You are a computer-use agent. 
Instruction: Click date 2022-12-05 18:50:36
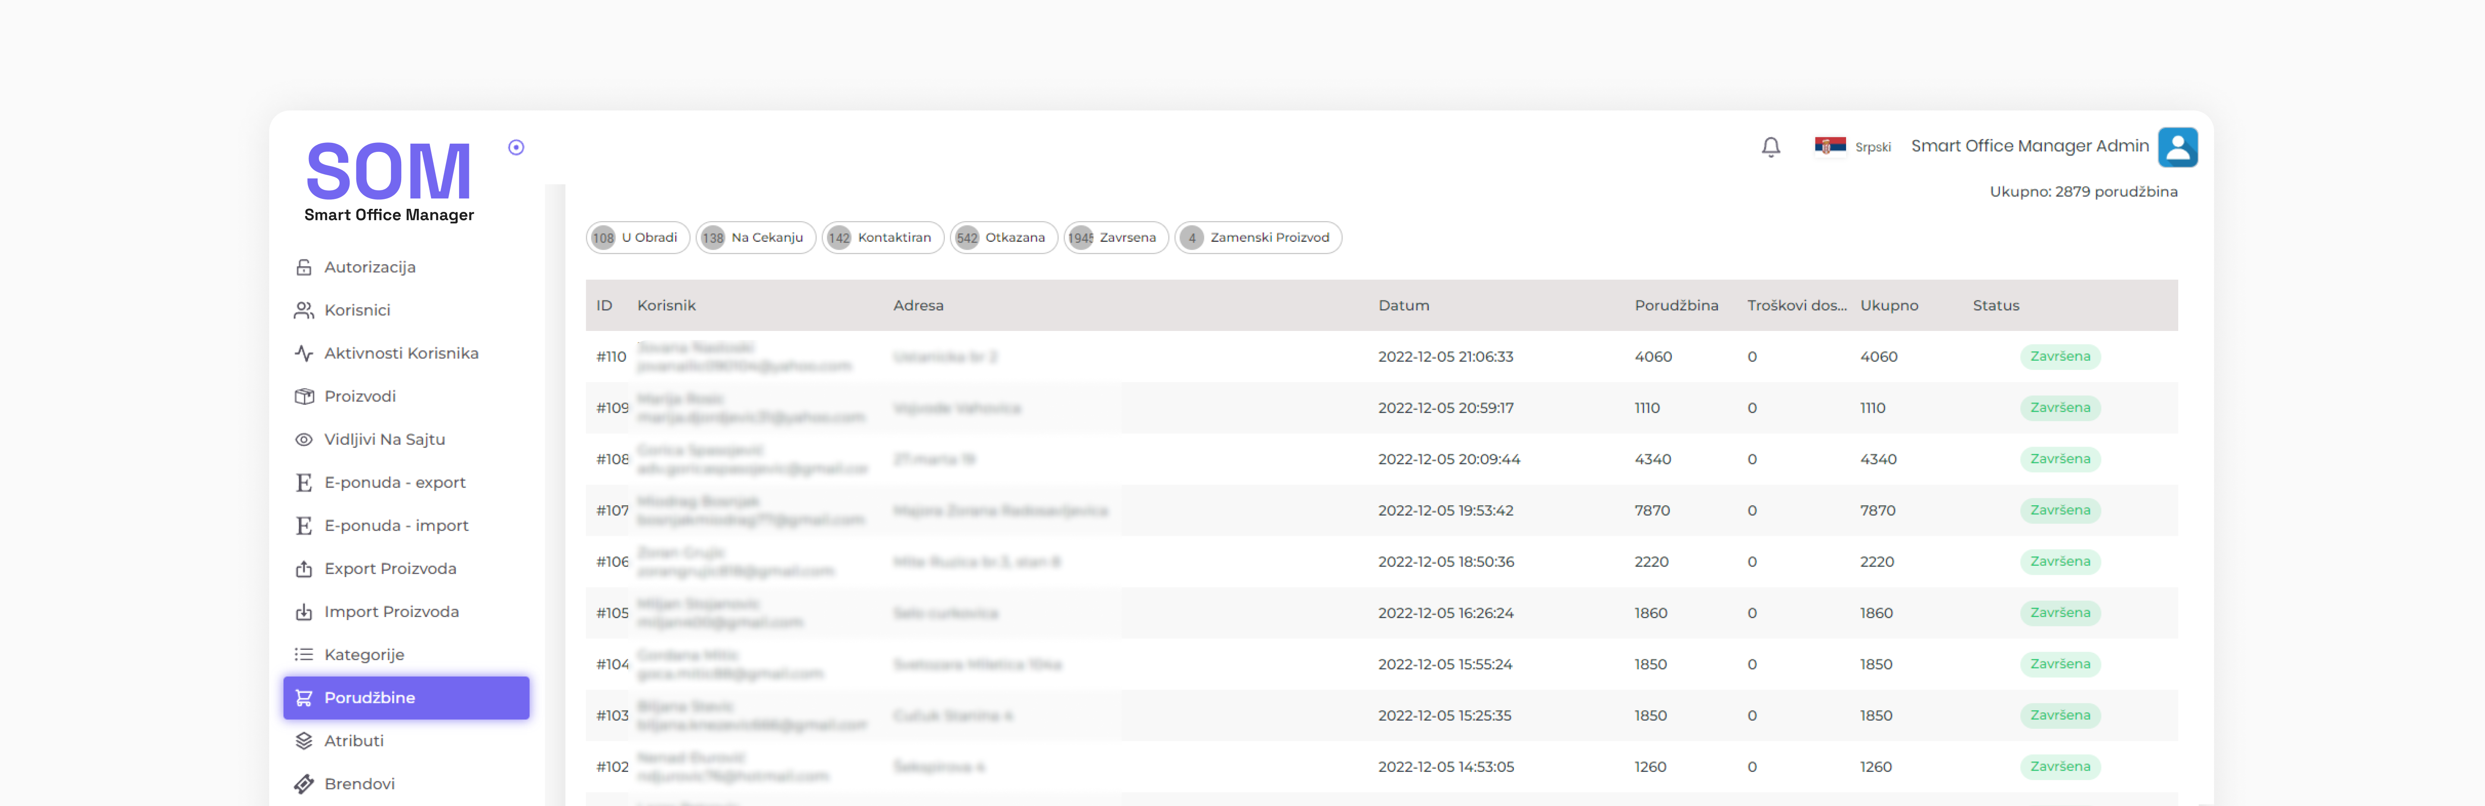[x=1446, y=562]
